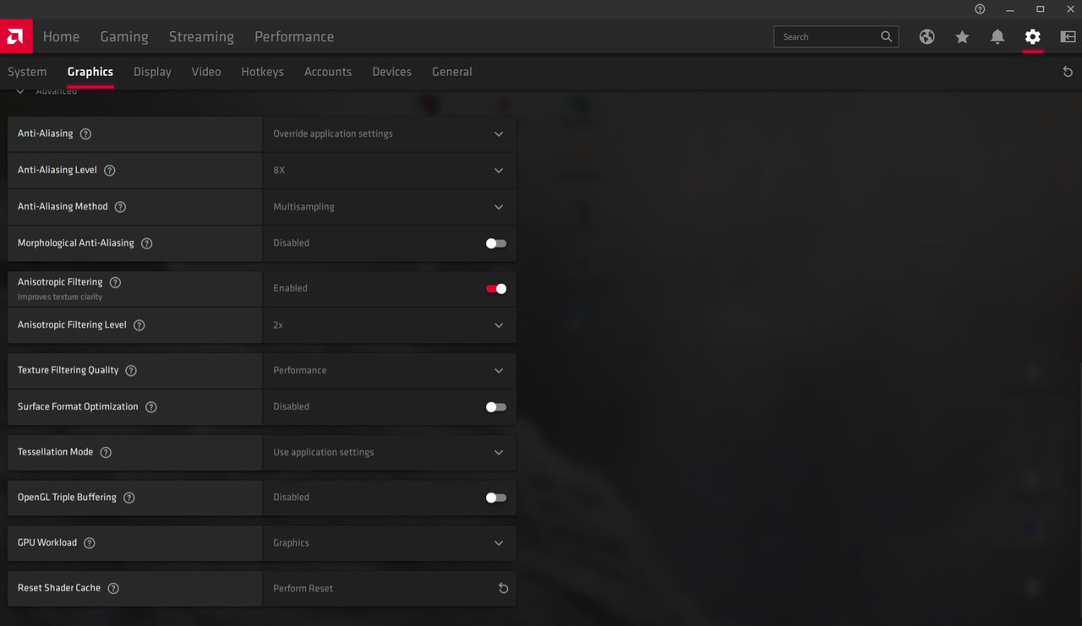Click the "Improves texture clarity" description
This screenshot has height=626, width=1082.
pyautogui.click(x=60, y=297)
